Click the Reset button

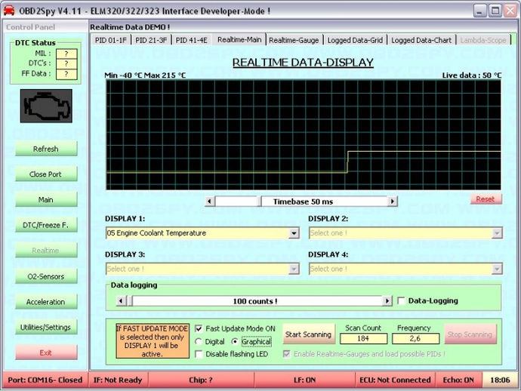[486, 199]
